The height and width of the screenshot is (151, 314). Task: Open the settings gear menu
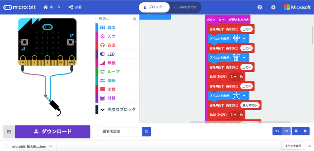273,7
